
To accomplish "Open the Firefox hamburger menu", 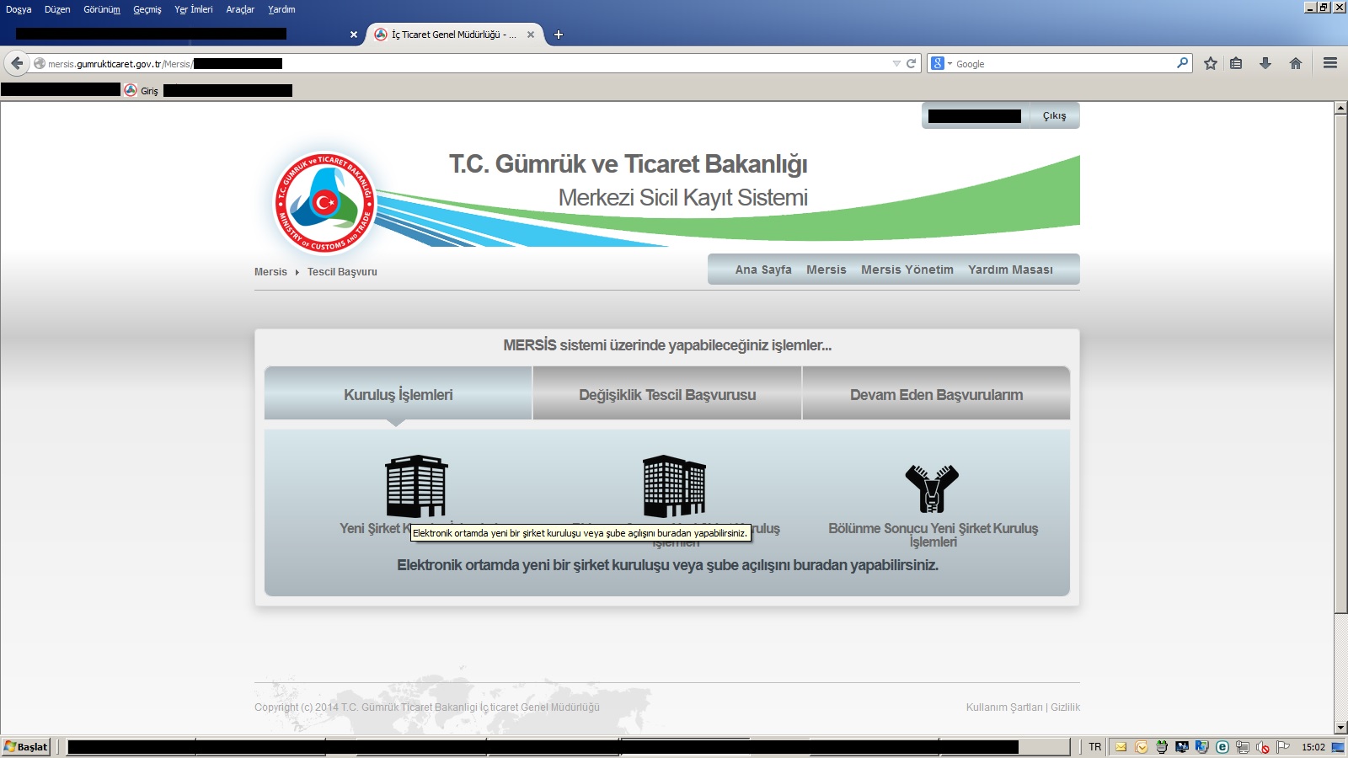I will 1330,63.
